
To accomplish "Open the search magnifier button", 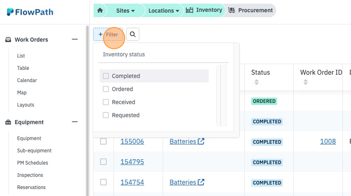I will (133, 34).
